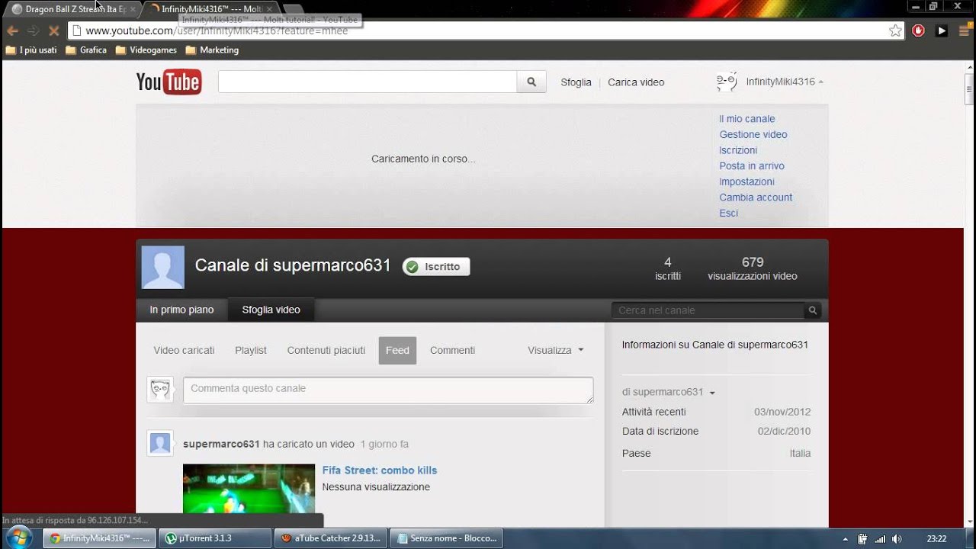
Task: Click the taskbar clock showing 23:22
Action: point(936,538)
